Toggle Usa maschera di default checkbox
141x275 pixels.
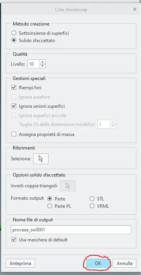pos(14,239)
